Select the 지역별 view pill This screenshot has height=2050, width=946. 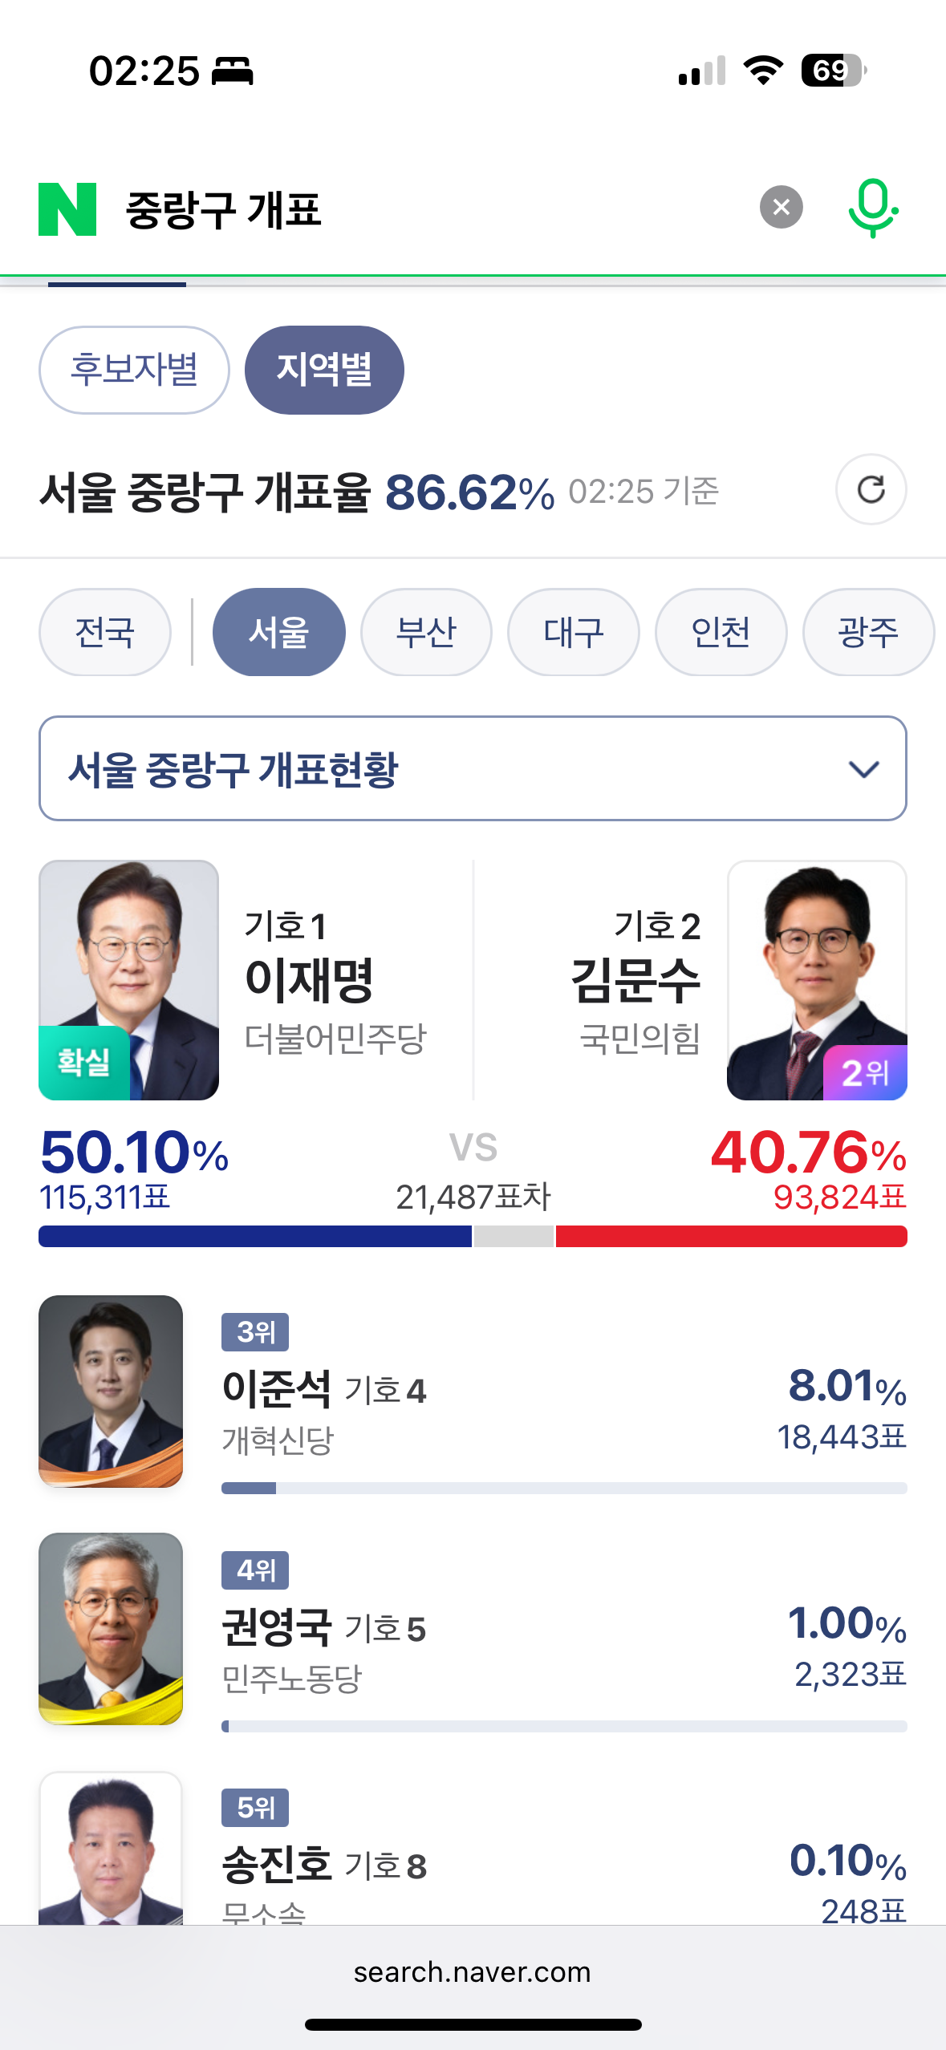(x=324, y=370)
